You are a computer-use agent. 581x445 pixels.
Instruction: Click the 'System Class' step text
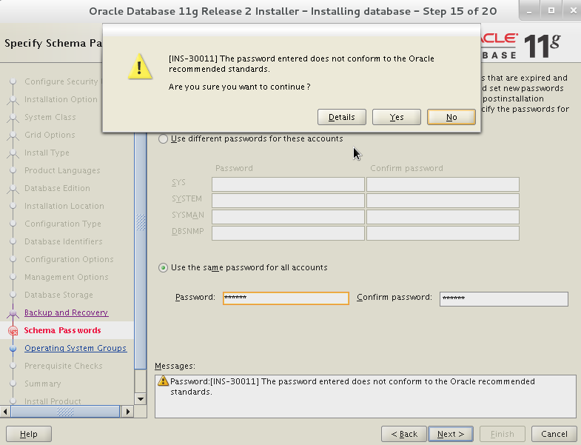(50, 117)
